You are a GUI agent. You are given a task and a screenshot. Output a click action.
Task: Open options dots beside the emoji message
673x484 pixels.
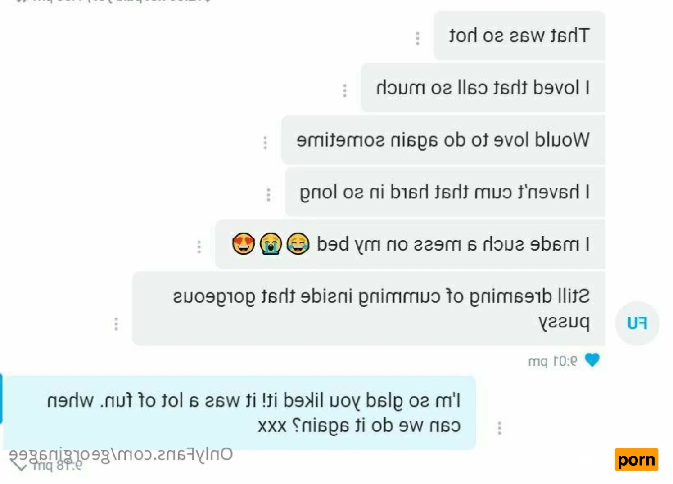(x=199, y=247)
